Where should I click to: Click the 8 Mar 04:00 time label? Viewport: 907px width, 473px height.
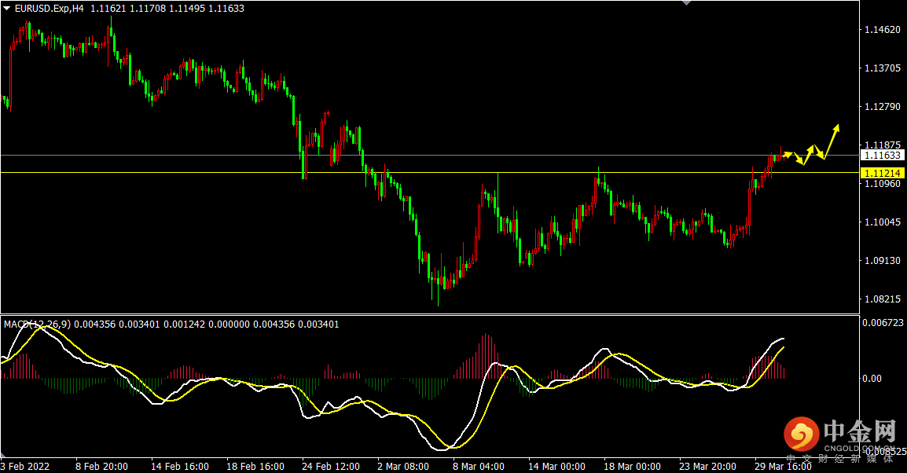[479, 466]
